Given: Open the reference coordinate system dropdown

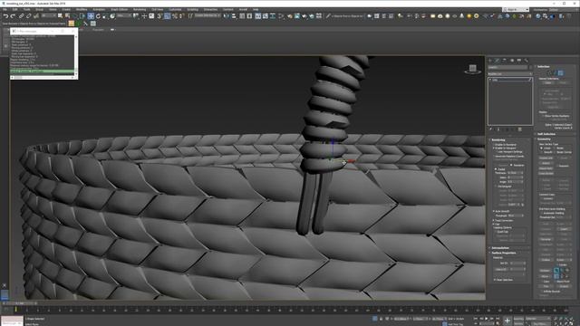Looking at the screenshot, I should pyautogui.click(x=124, y=16).
